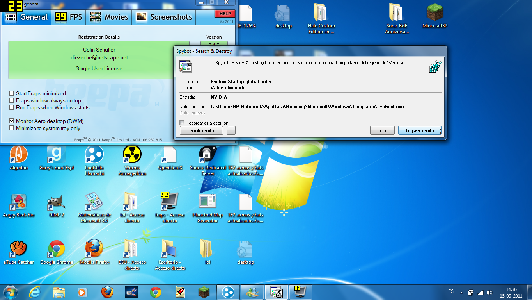Select the Mozilla Firefox desktop shortcut
The height and width of the screenshot is (300, 532).
click(x=94, y=253)
